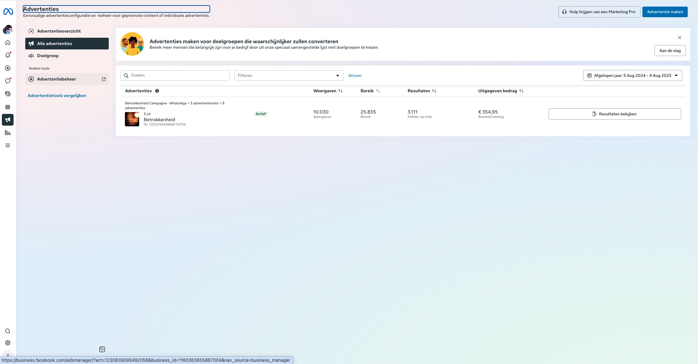Open the settings gear icon
Viewport: 698px width, 364px height.
click(8, 343)
